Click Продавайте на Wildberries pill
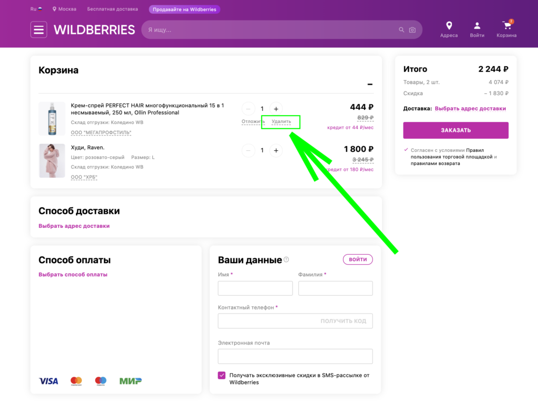 pyautogui.click(x=184, y=9)
